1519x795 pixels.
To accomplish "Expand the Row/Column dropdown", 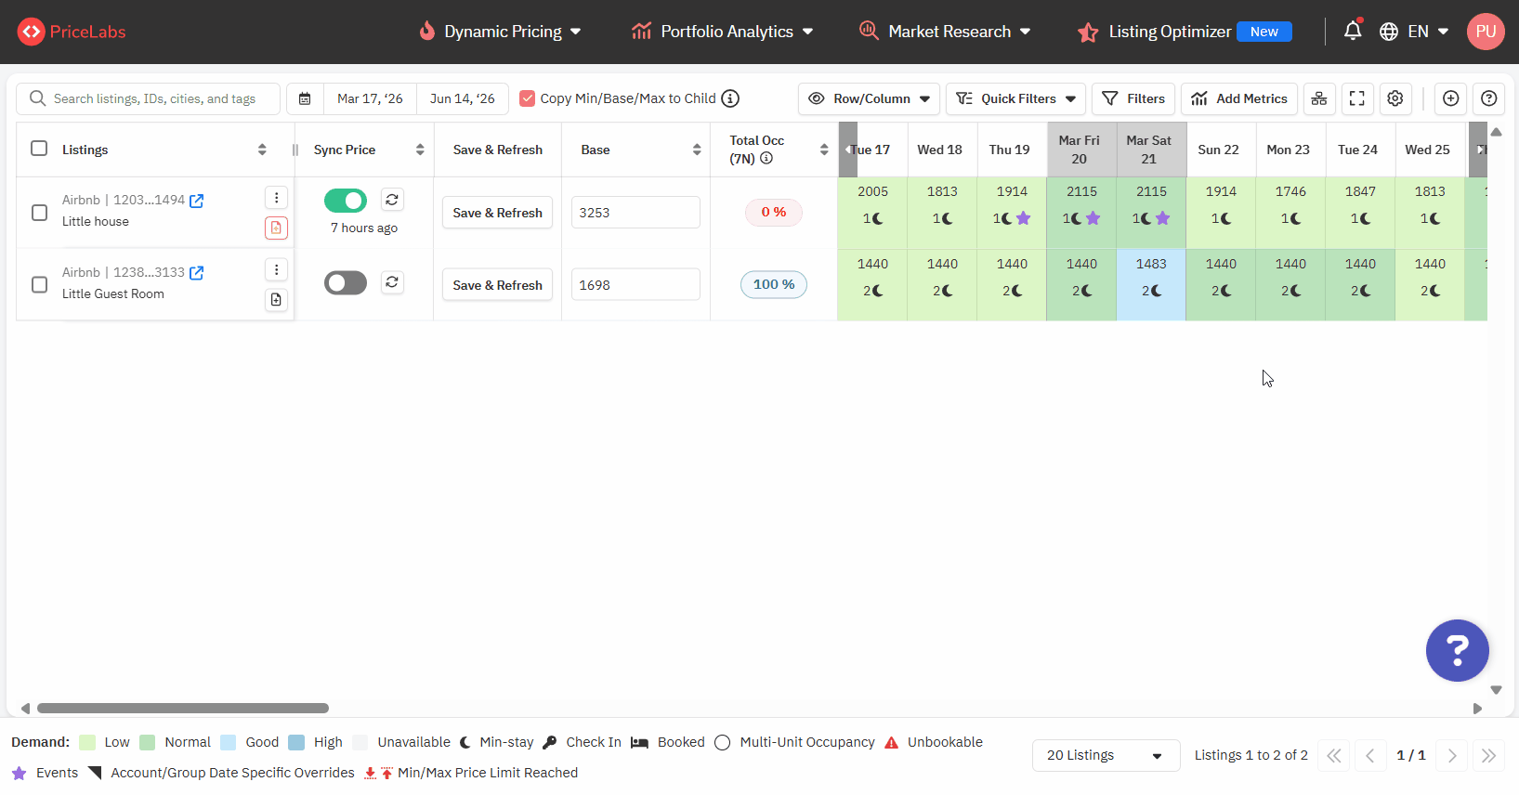I will pos(869,98).
